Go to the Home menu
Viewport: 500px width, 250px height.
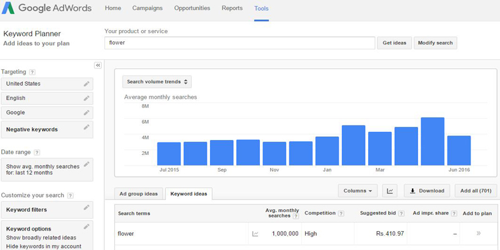tap(113, 8)
